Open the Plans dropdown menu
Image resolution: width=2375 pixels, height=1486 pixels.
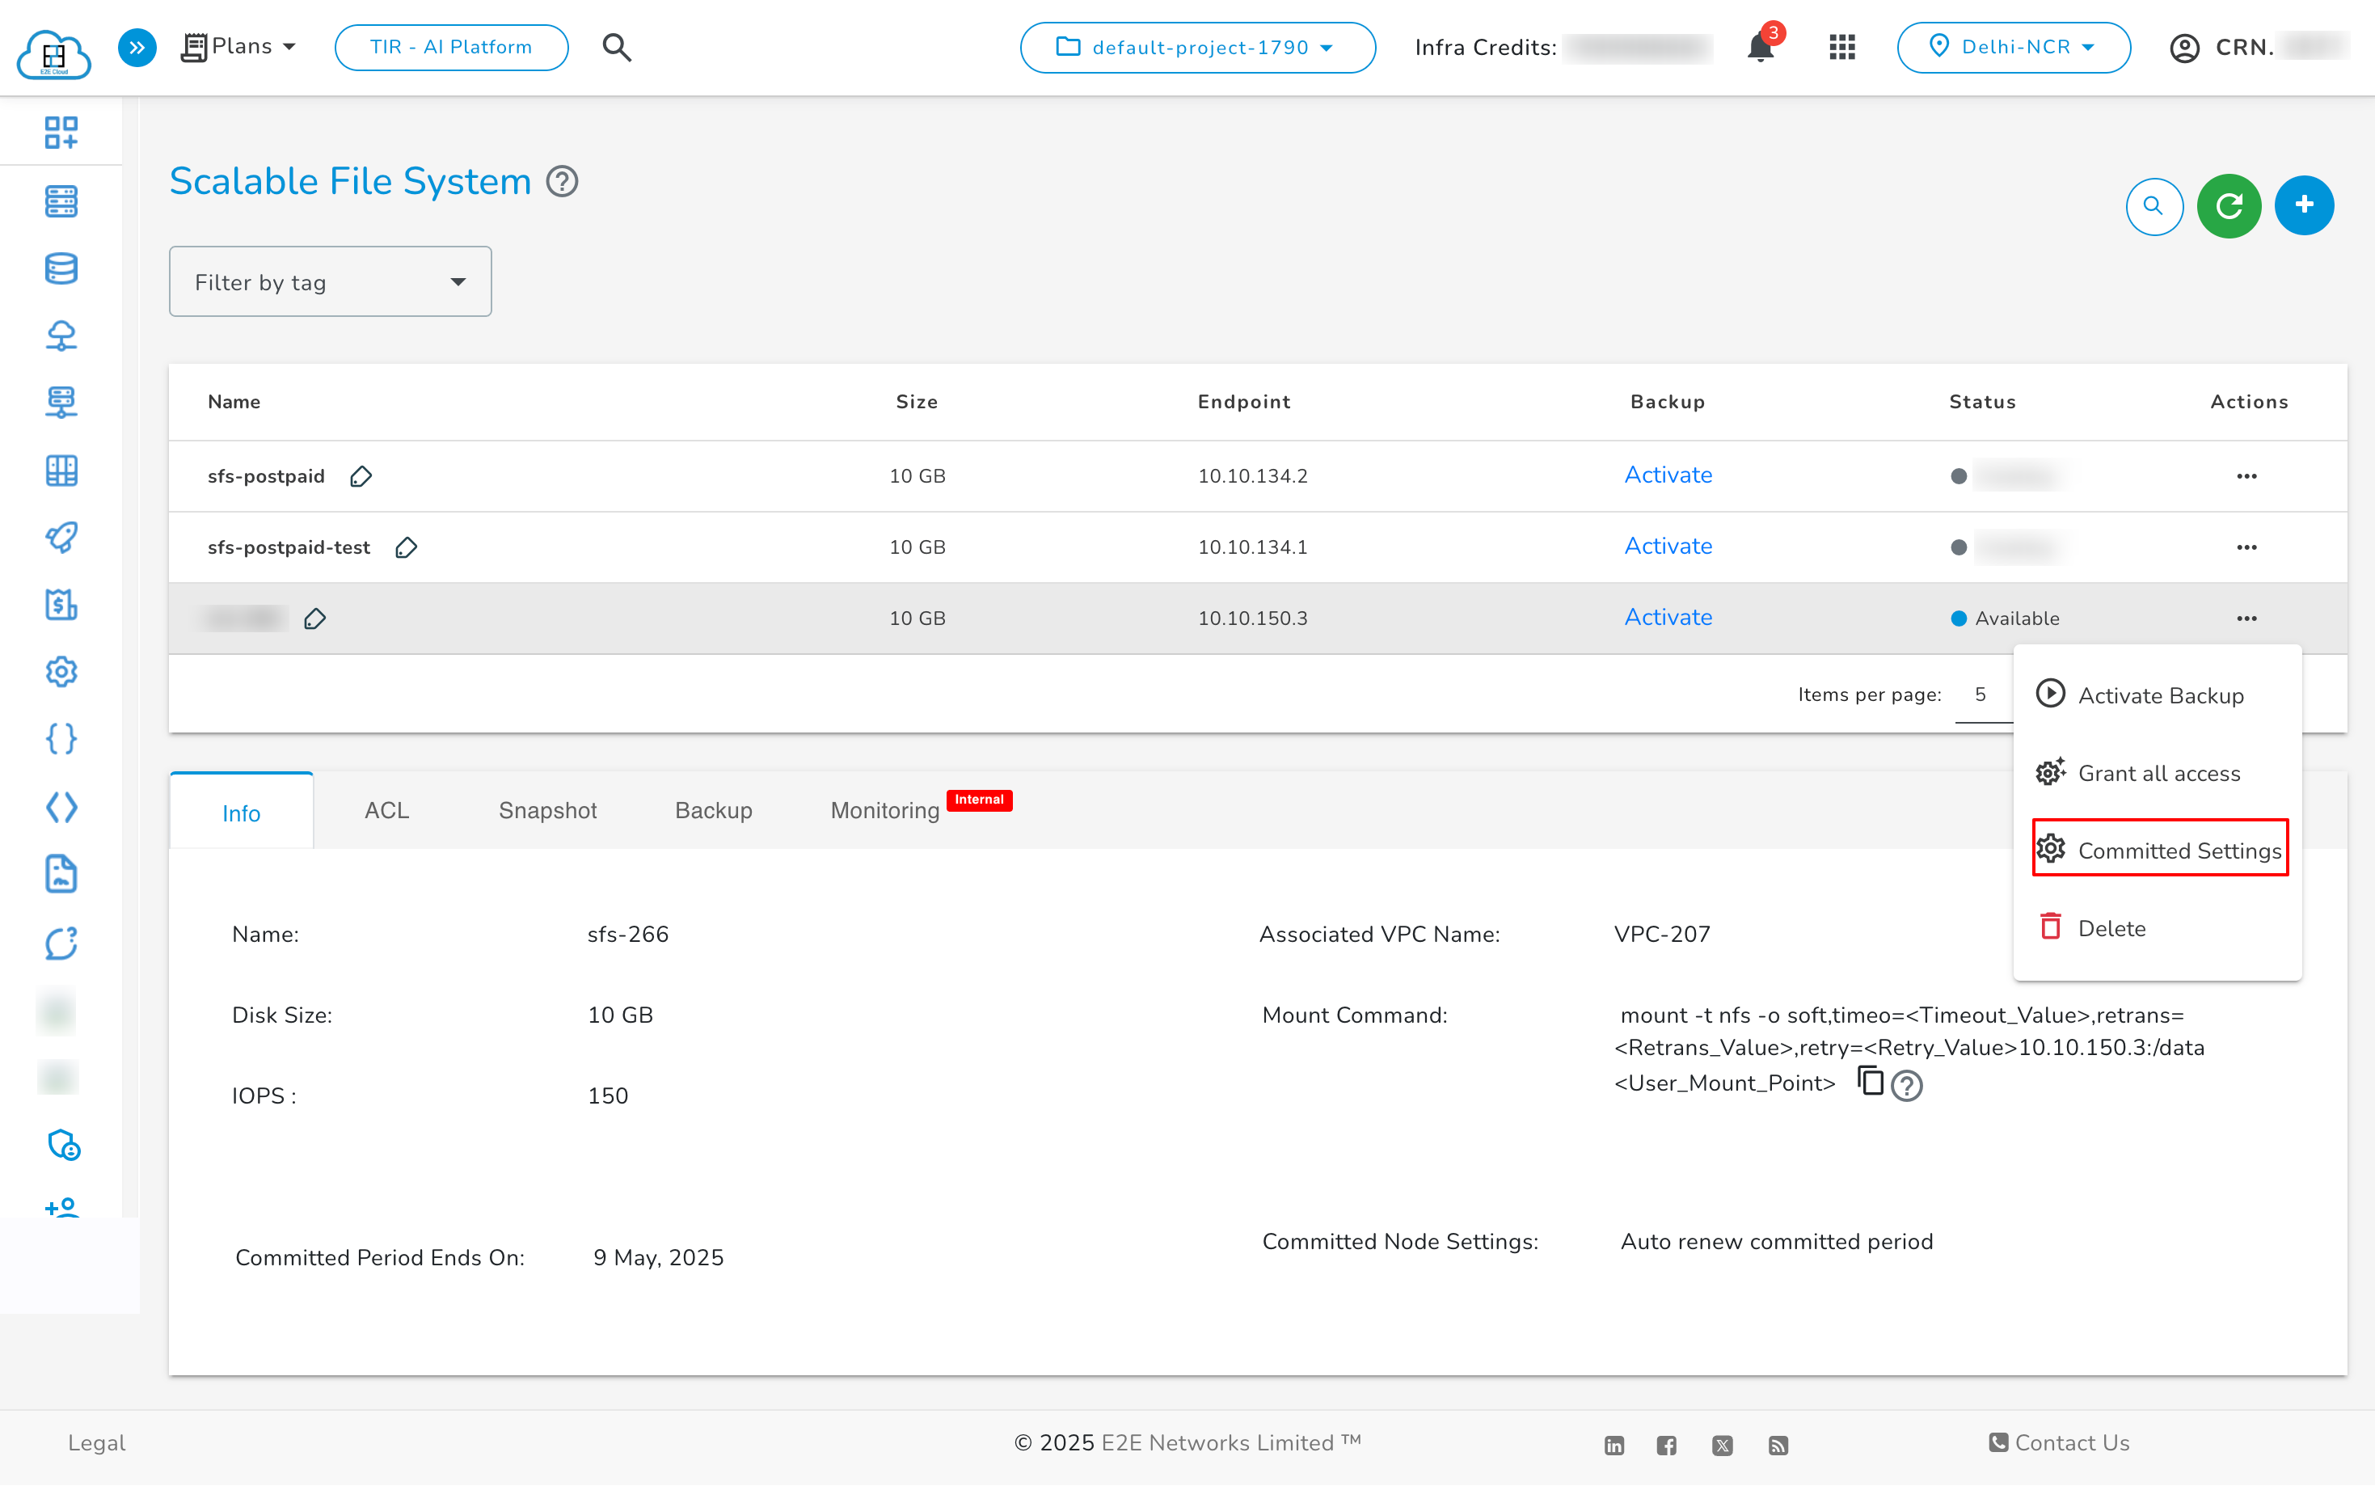[240, 47]
